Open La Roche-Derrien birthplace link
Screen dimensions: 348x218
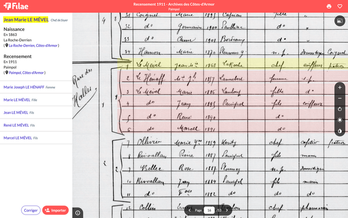pos(33,46)
